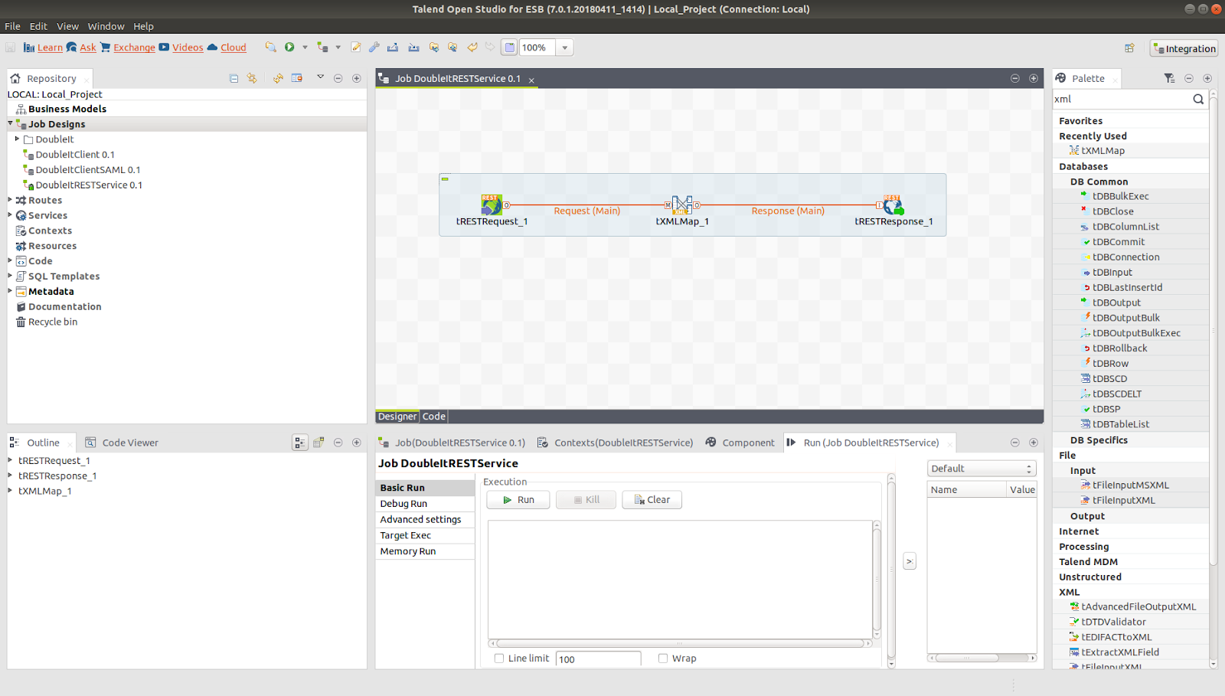Click the Palette filter funnel icon
The width and height of the screenshot is (1225, 696).
pos(1169,78)
